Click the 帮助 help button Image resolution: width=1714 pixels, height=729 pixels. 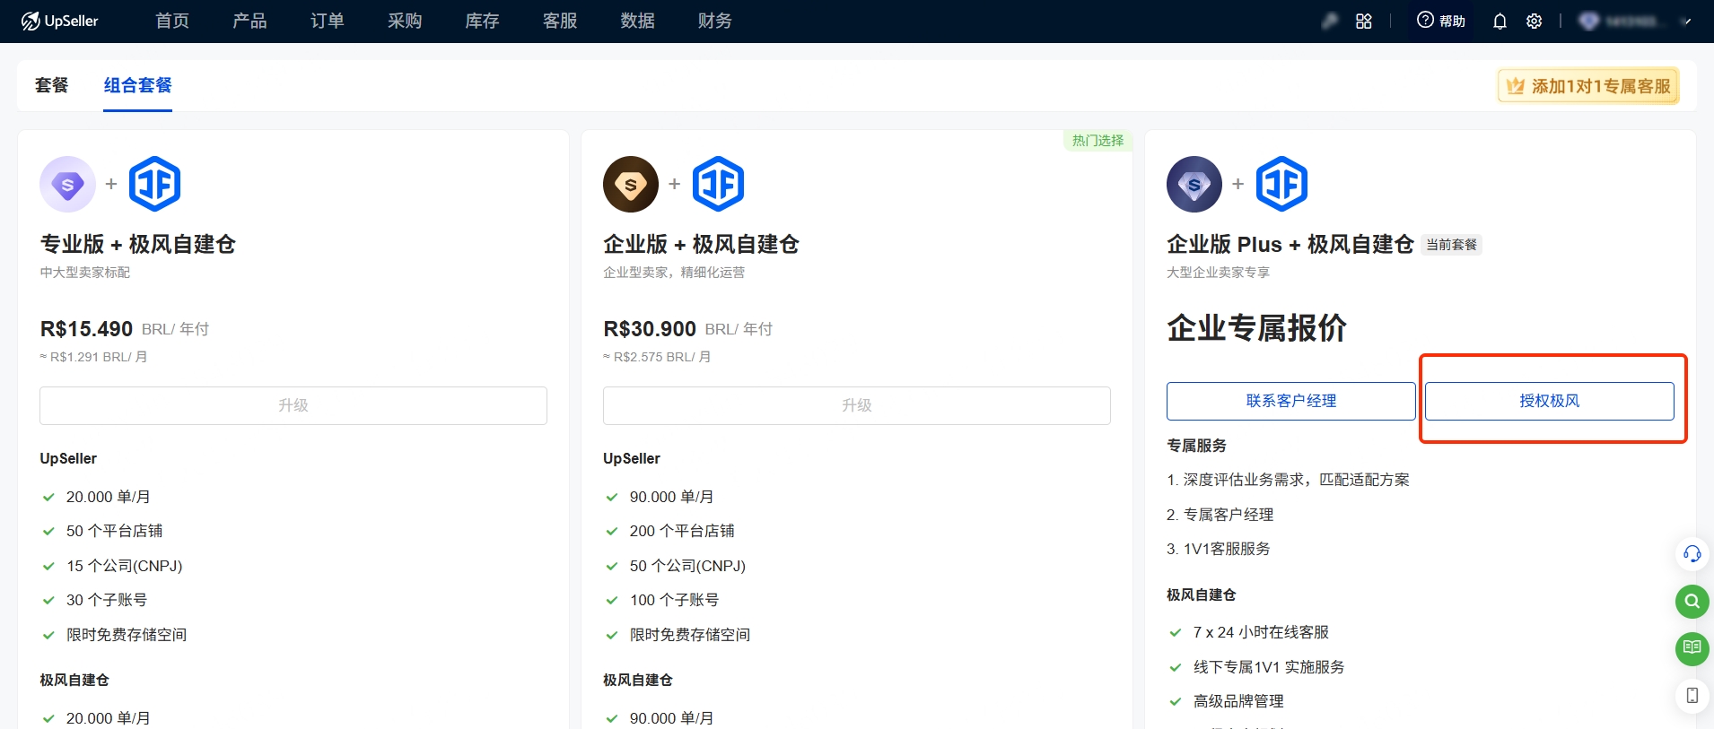[x=1441, y=21]
